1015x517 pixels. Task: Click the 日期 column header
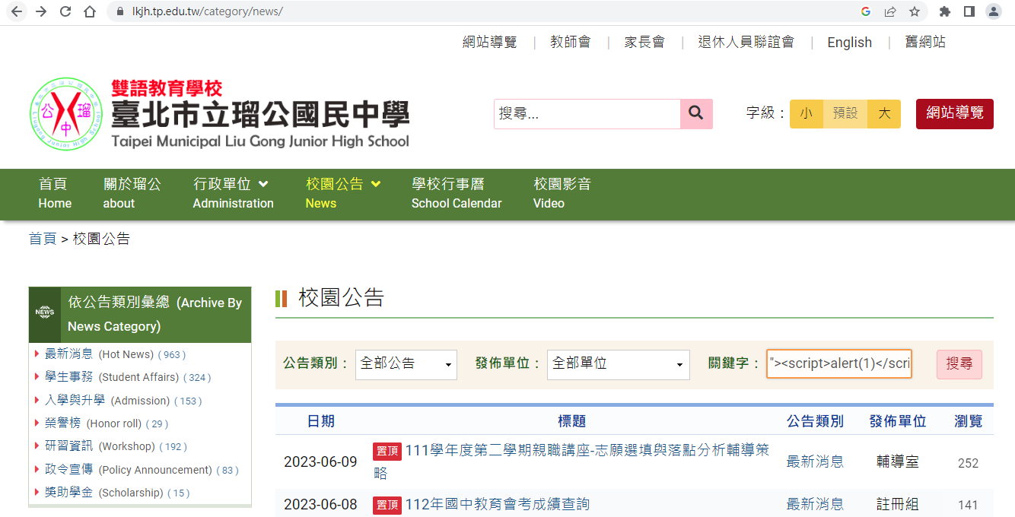[320, 421]
